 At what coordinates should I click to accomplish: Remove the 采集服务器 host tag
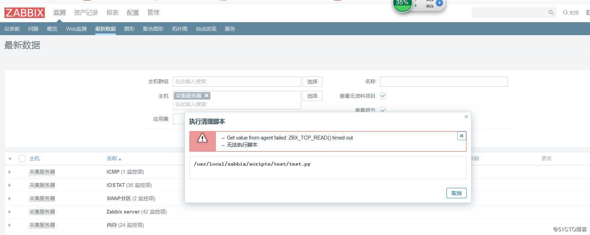(x=206, y=96)
